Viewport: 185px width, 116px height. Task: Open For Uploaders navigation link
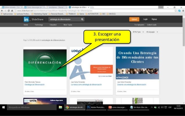point(139,25)
